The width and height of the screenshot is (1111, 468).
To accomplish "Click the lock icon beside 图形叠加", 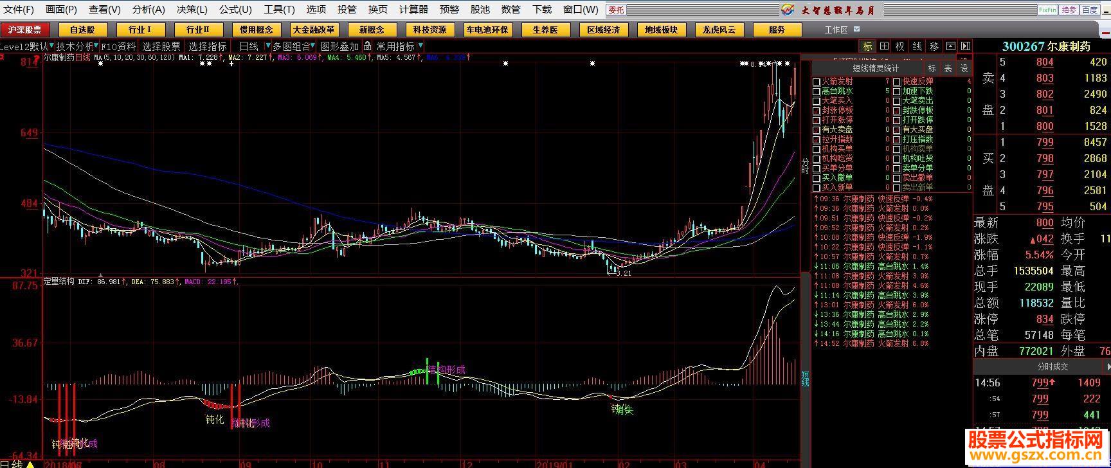I will click(x=367, y=46).
